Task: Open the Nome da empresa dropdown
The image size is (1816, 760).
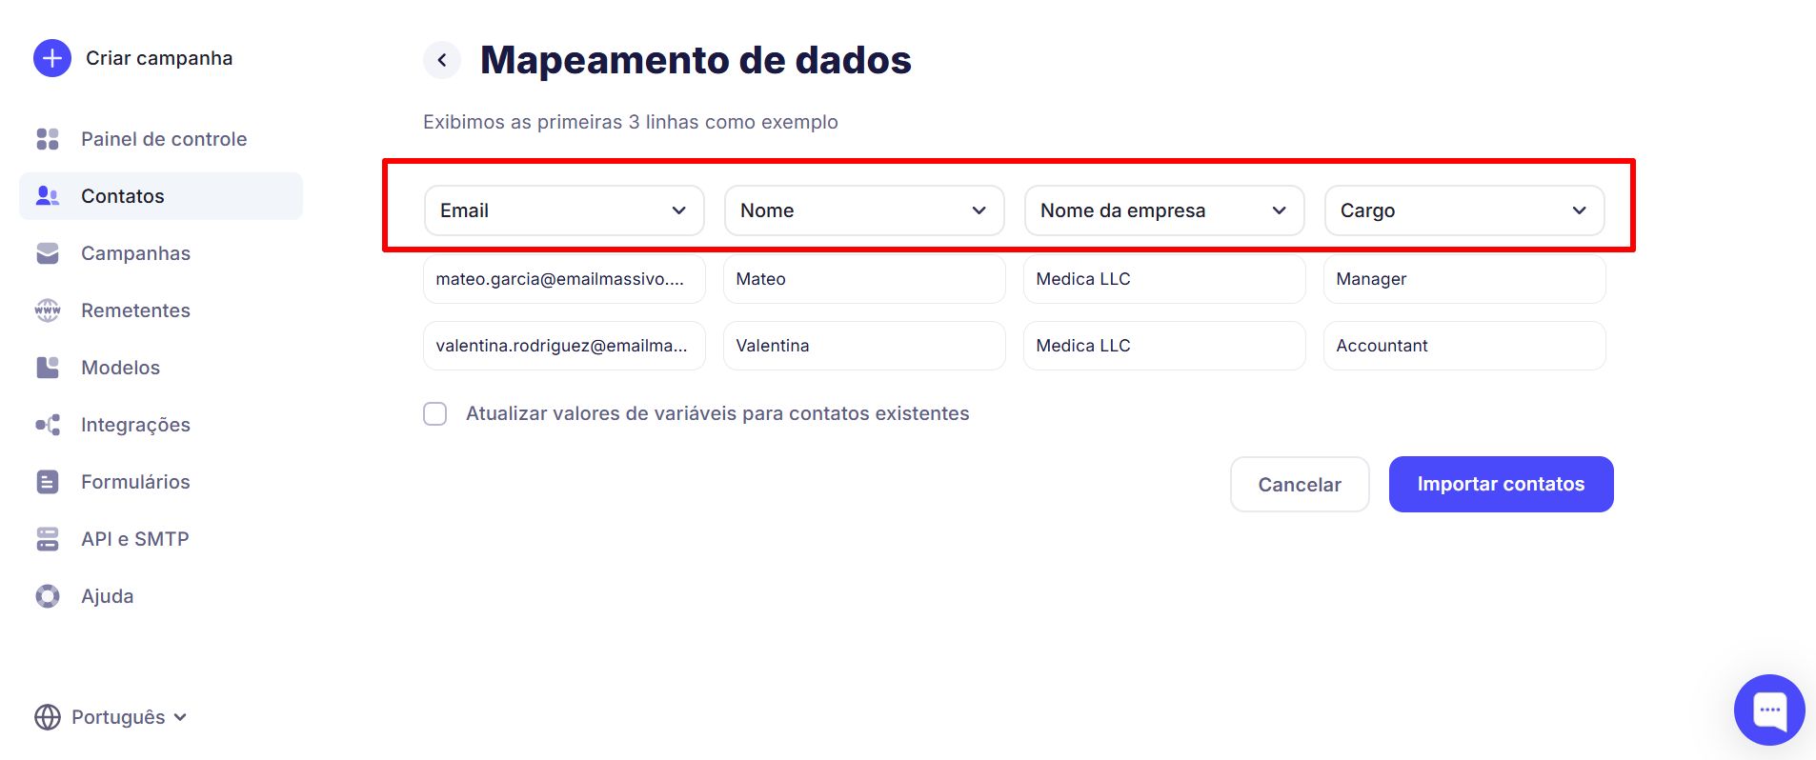Action: (x=1163, y=210)
